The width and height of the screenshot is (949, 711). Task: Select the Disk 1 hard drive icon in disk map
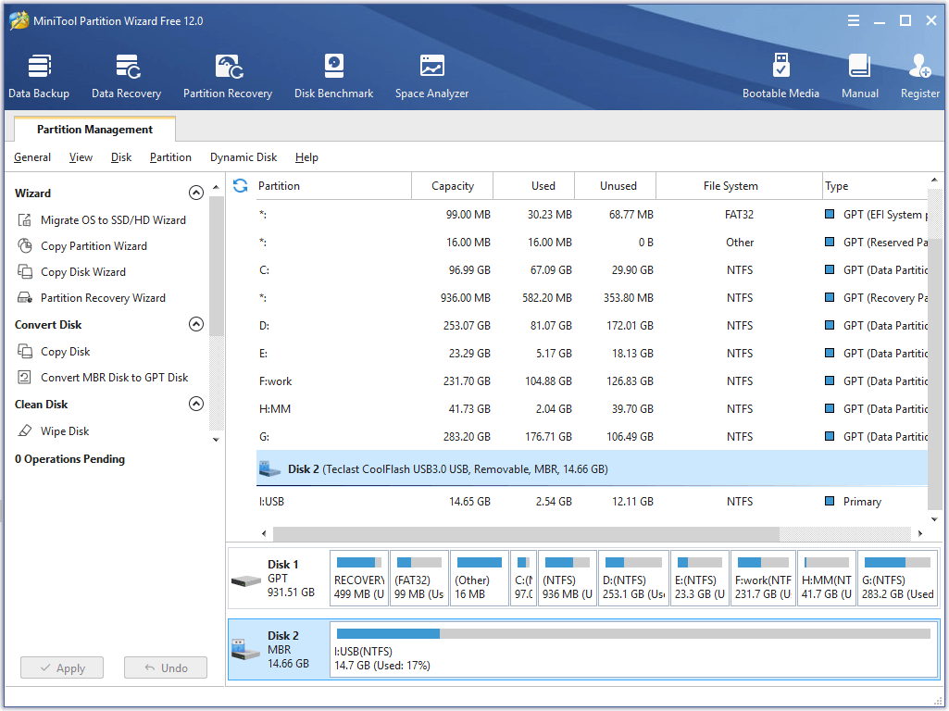[x=245, y=581]
